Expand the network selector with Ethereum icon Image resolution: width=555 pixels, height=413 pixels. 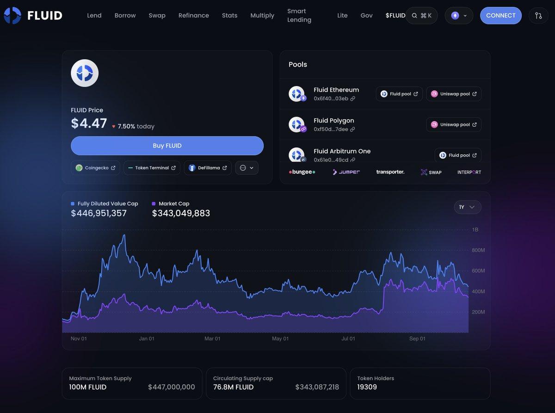[459, 15]
